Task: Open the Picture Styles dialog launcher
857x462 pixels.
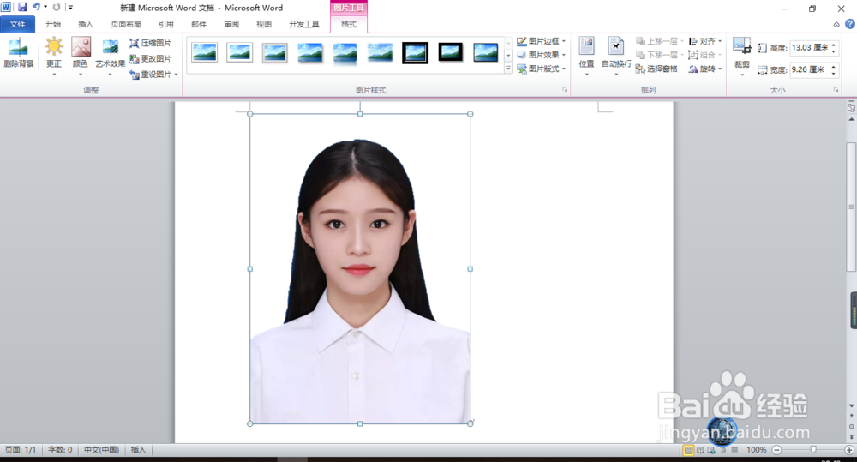Action: 565,90
